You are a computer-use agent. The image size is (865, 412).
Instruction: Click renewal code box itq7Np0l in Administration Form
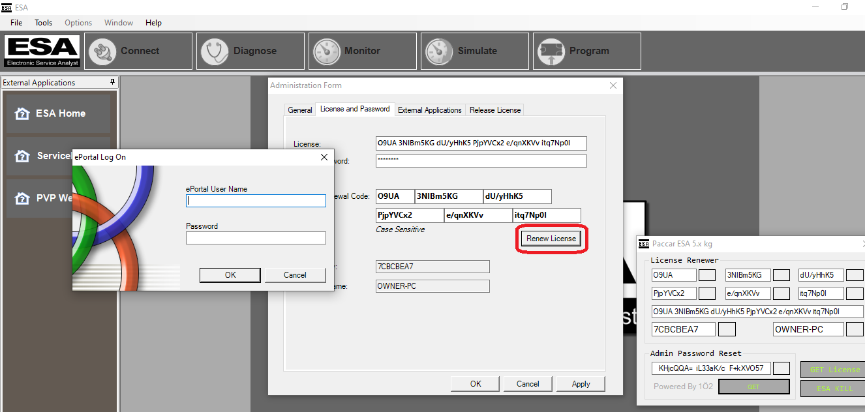[x=547, y=215]
